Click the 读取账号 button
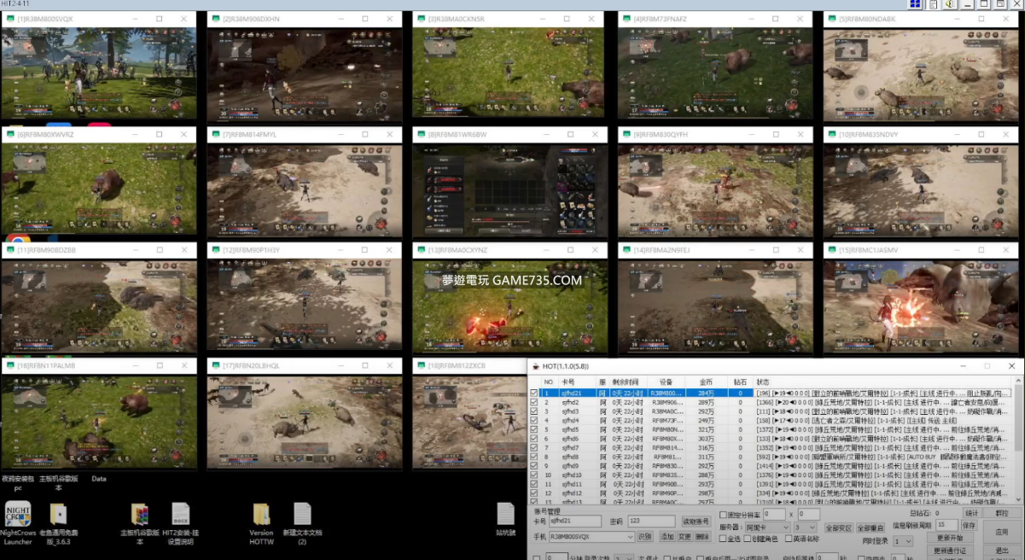The image size is (1025, 560). 696,522
